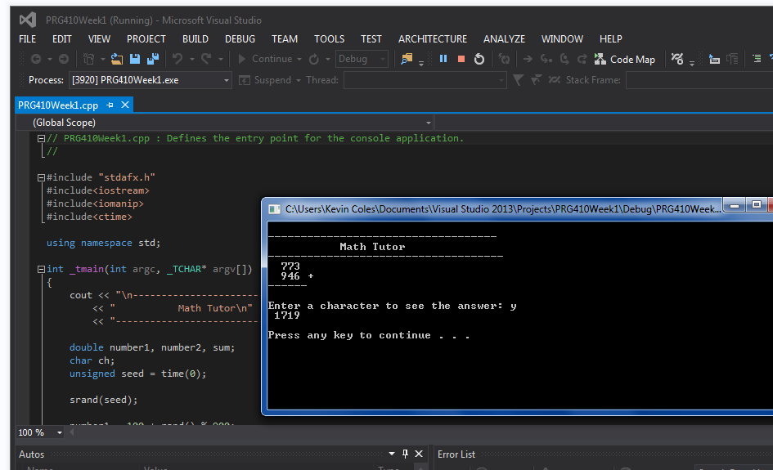Click the Navigate Backward arrow icon

click(36, 59)
